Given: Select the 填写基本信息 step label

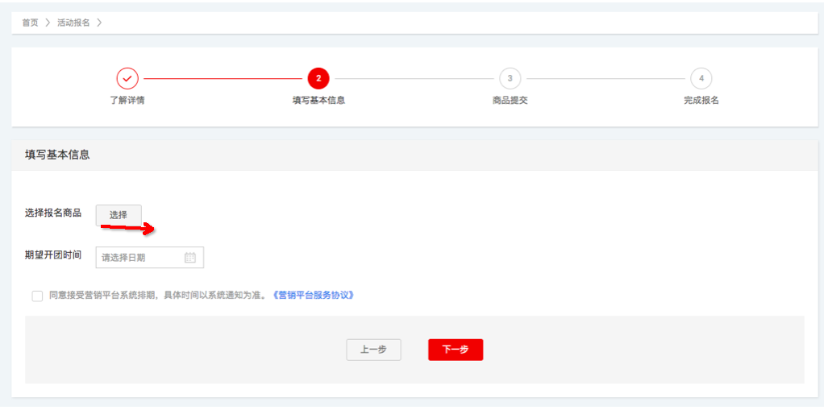Looking at the screenshot, I should [x=318, y=101].
